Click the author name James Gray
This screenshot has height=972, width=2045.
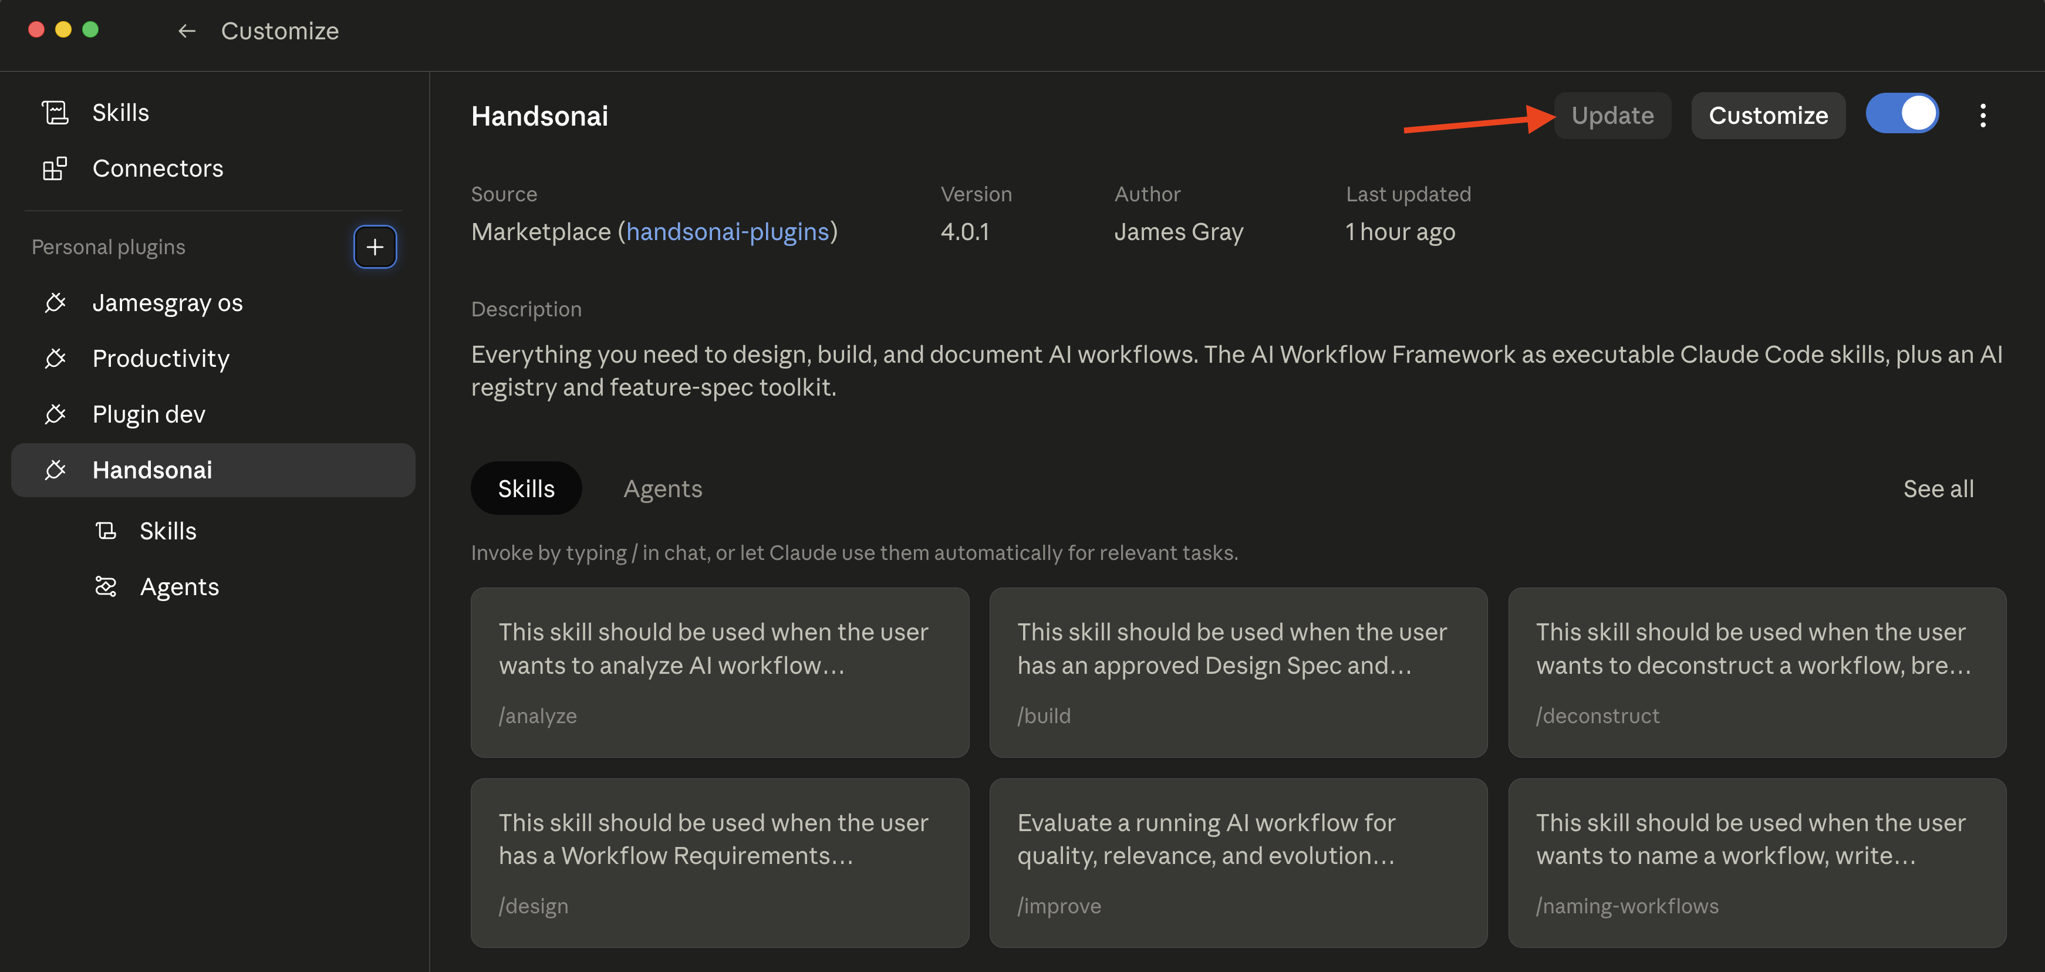point(1179,232)
